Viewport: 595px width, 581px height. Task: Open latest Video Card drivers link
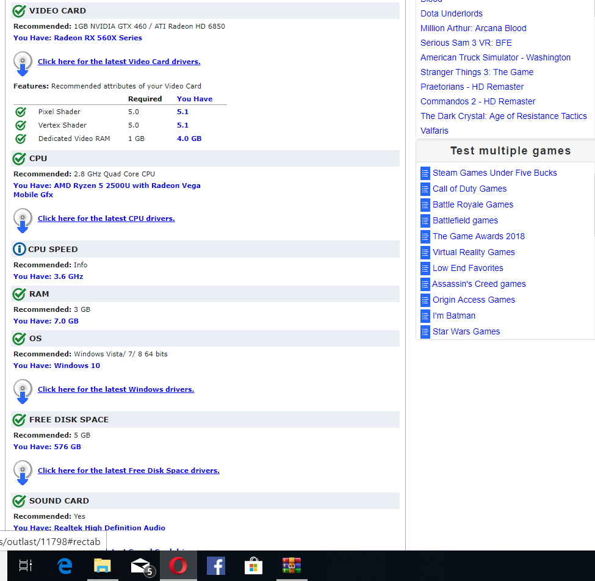point(119,62)
